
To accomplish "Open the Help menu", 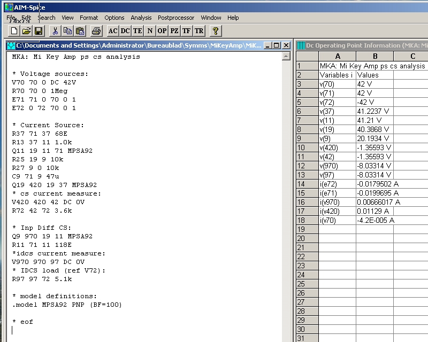I will click(x=233, y=18).
